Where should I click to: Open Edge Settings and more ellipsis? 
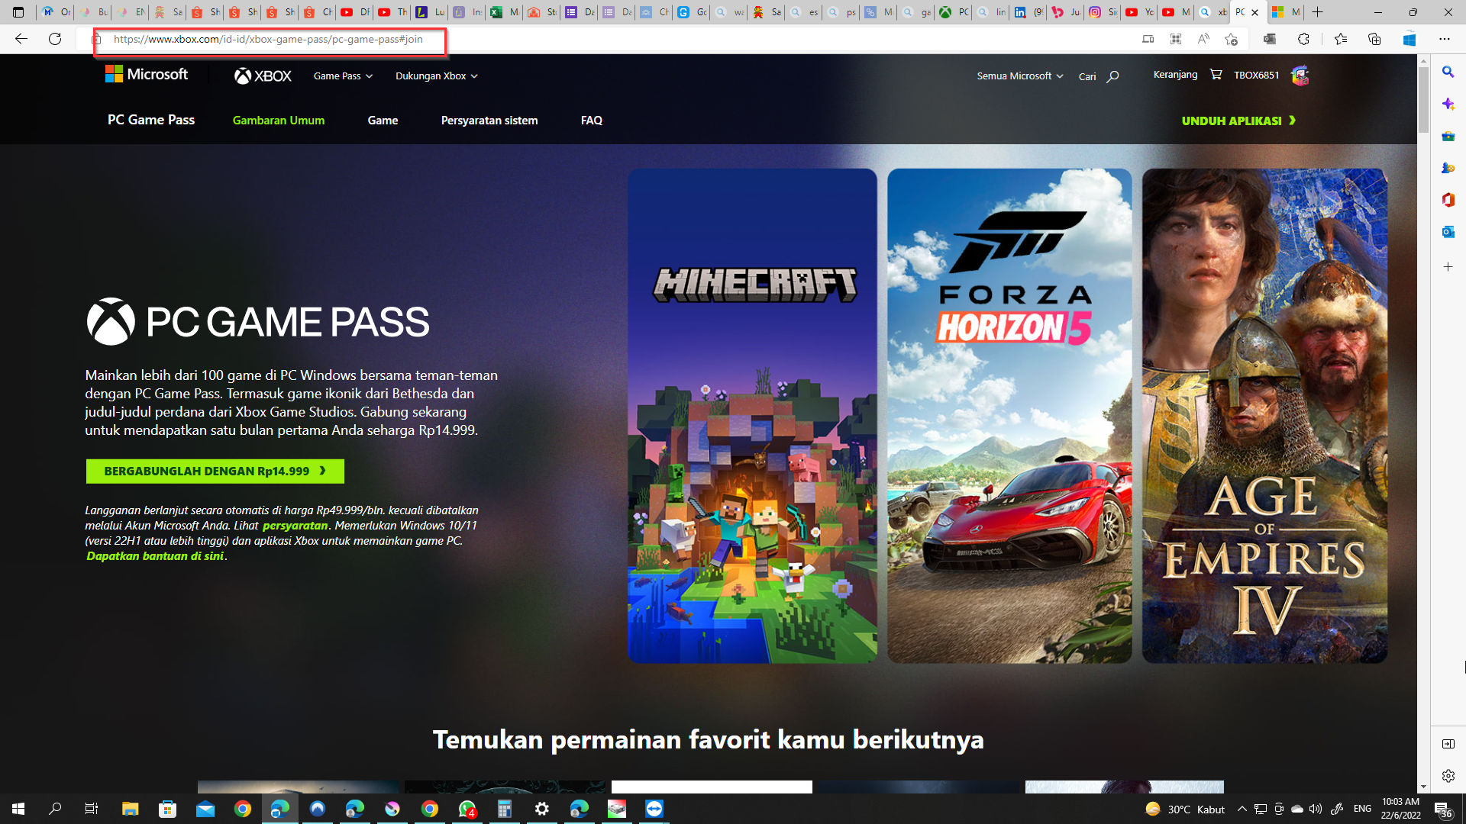1444,39
